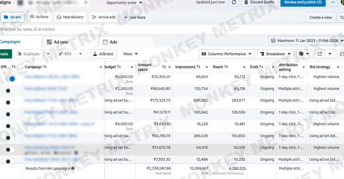Click the A/B test button

[x=103, y=54]
